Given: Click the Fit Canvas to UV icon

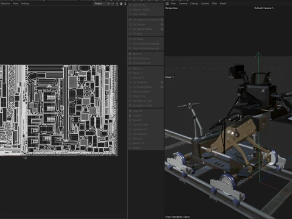Looking at the screenshot, I should tap(130, 63).
